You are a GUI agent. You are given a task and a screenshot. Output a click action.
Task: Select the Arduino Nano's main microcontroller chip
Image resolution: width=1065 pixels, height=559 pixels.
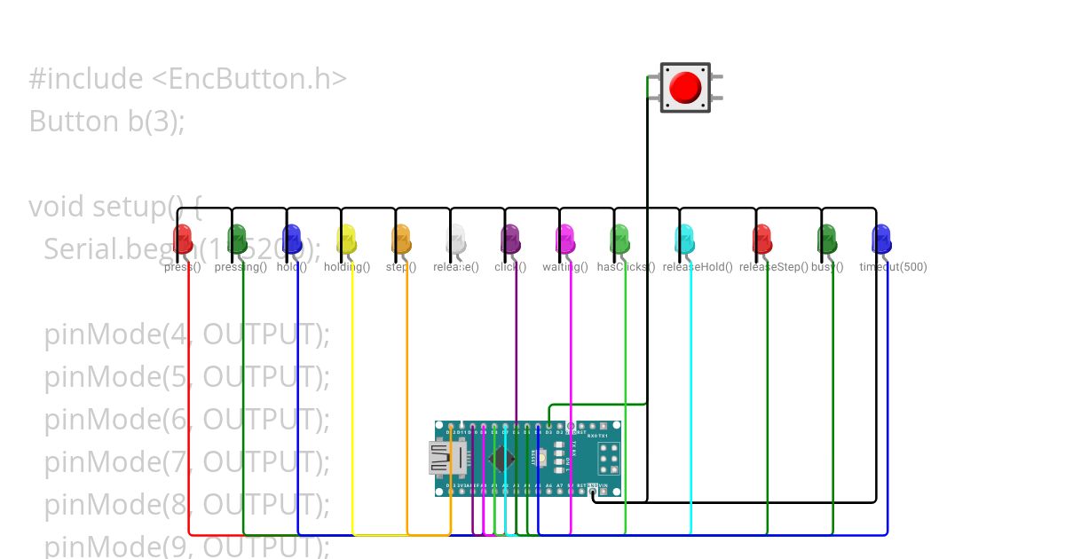(503, 459)
